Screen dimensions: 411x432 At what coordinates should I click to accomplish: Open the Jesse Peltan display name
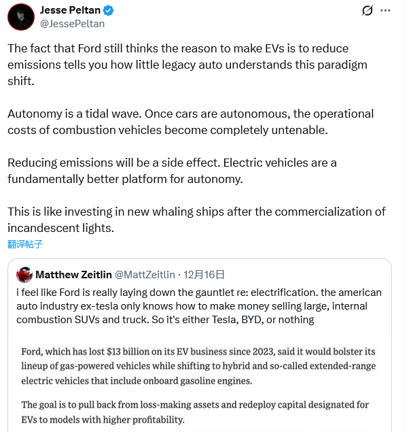[69, 10]
